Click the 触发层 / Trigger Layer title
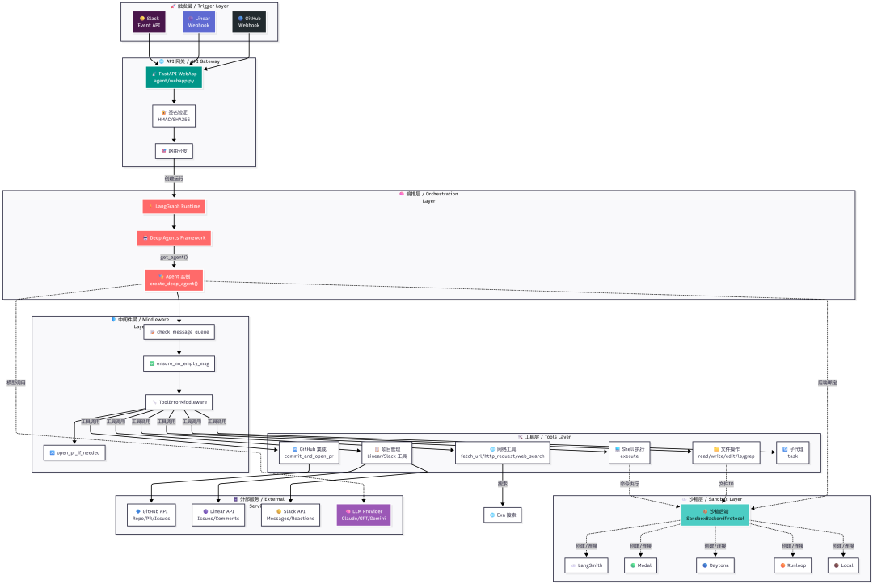The height and width of the screenshot is (584, 873). [x=200, y=6]
